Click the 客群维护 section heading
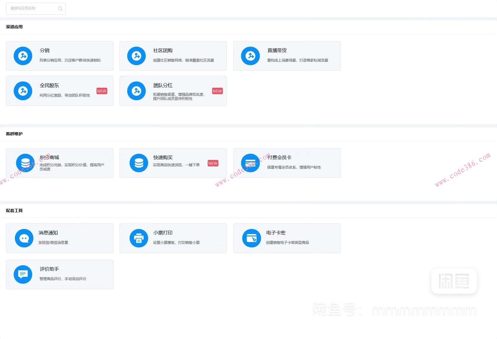 click(14, 134)
